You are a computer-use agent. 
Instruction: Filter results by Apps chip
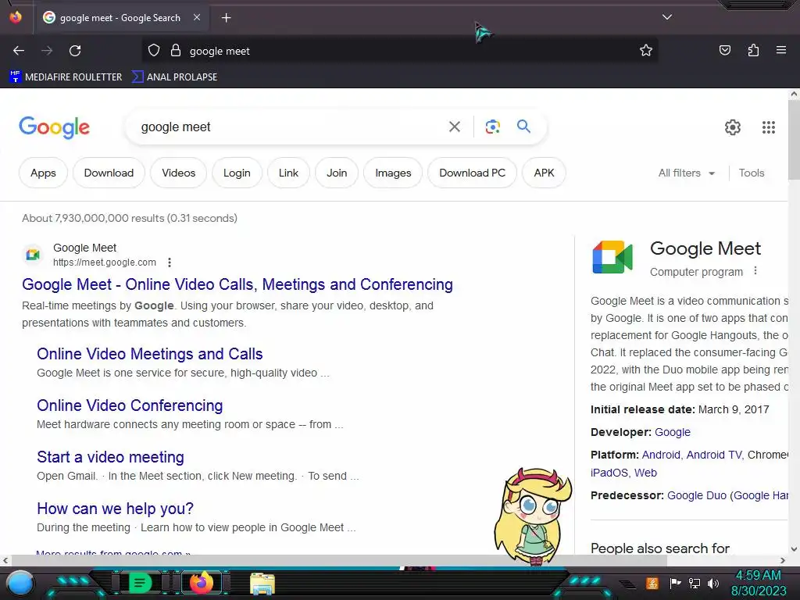[x=43, y=173]
